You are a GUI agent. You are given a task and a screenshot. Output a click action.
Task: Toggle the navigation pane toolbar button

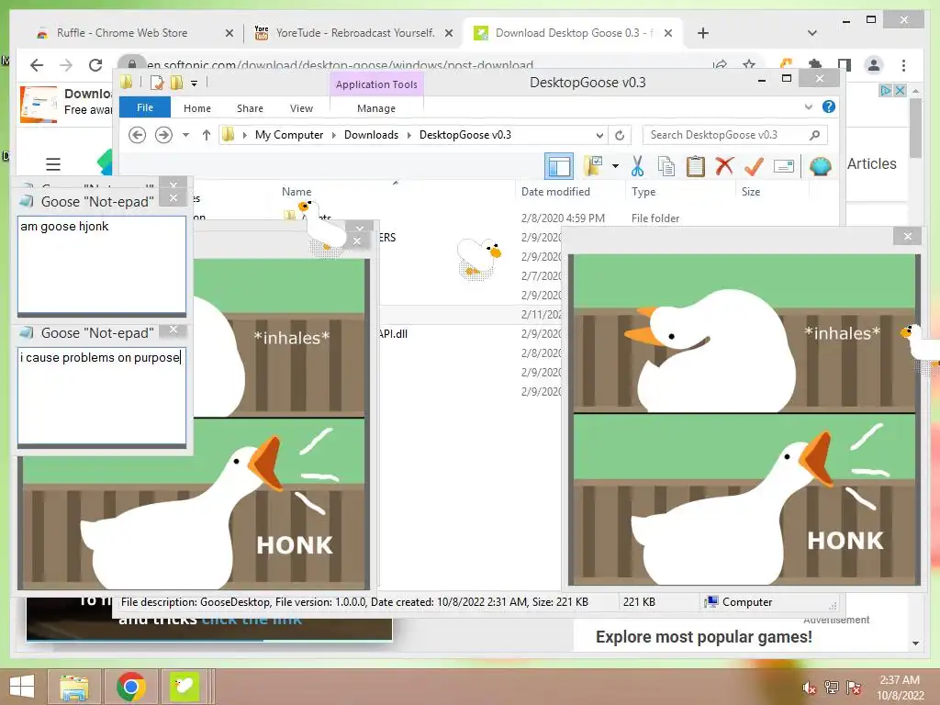tap(559, 166)
